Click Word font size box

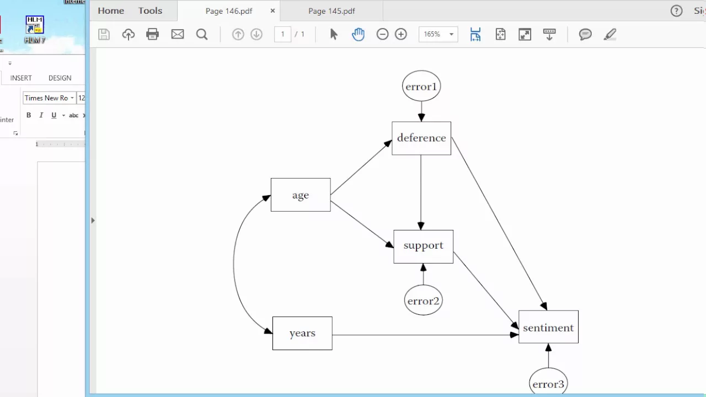81,98
